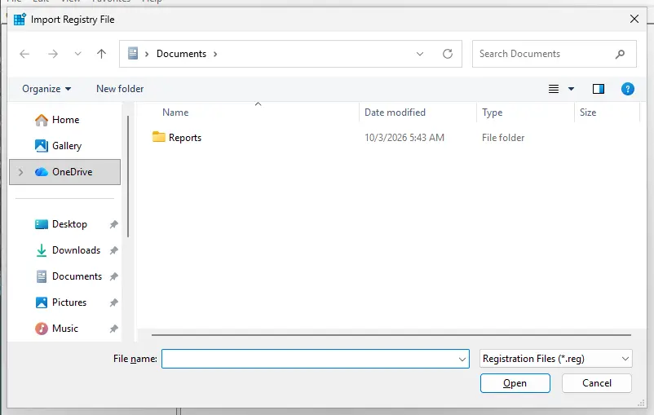This screenshot has height=415, width=654.
Task: Change view with the view icon
Action: click(x=554, y=89)
